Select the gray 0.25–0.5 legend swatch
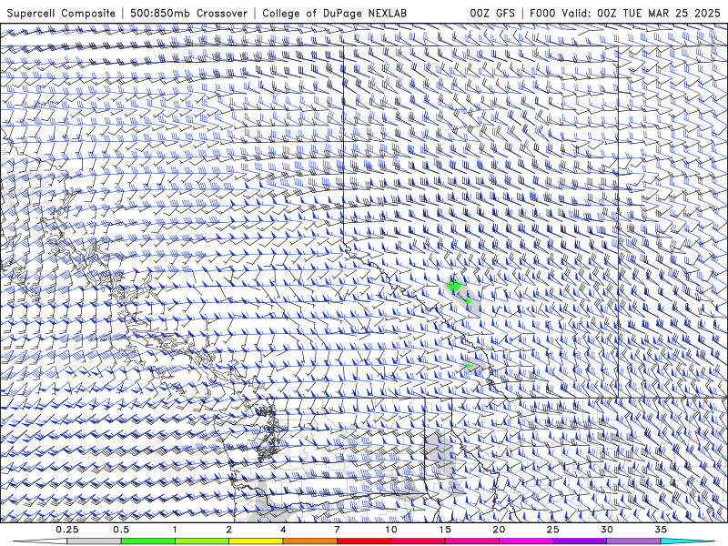 pyautogui.click(x=95, y=541)
